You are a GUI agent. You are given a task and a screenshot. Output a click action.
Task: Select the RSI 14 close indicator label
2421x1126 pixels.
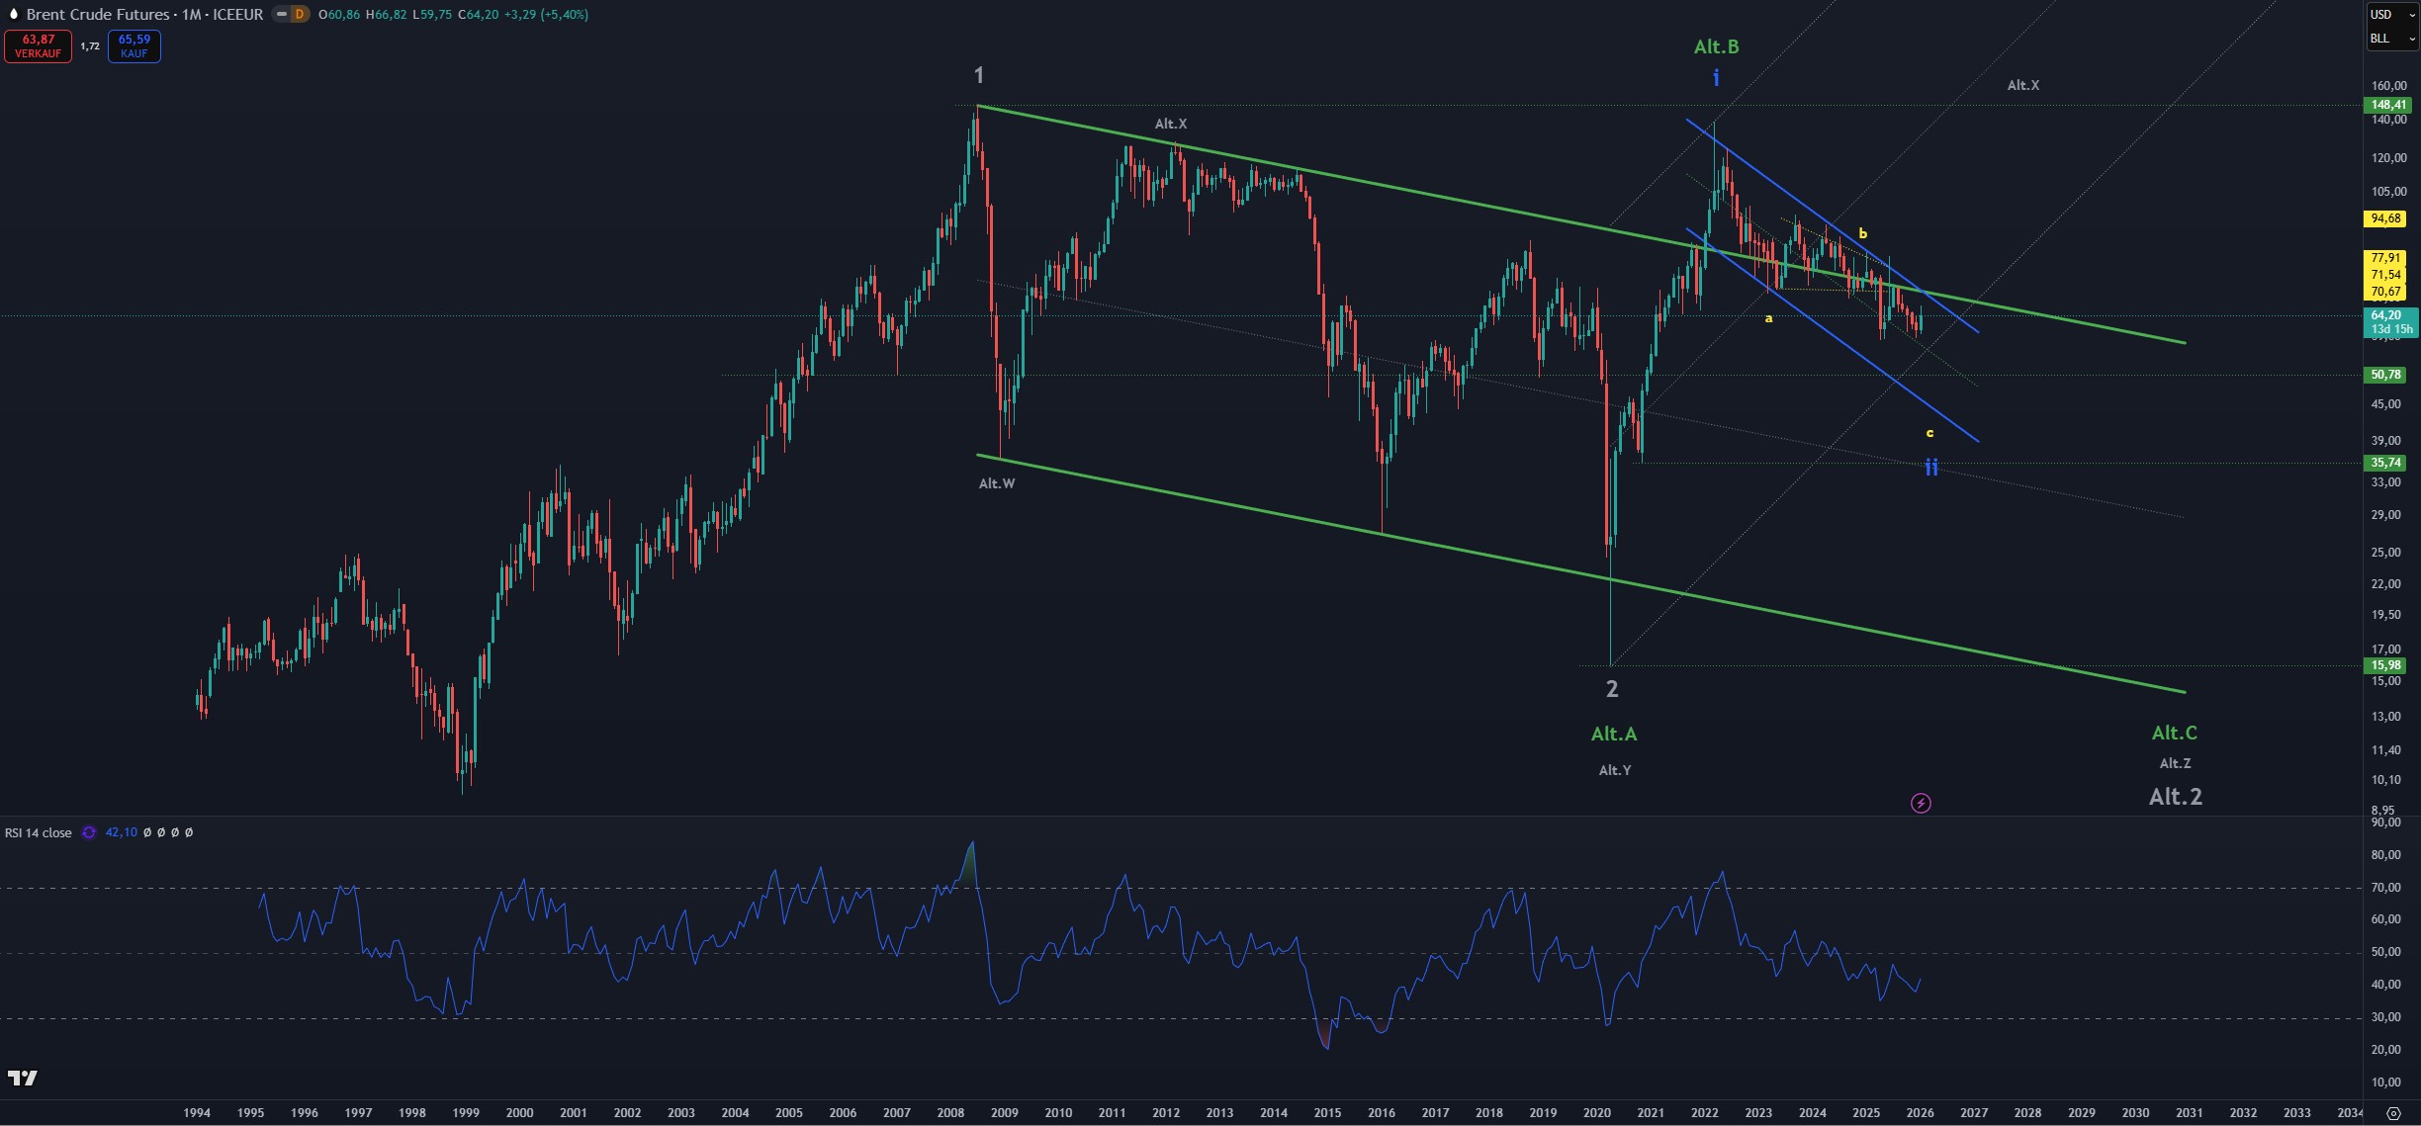[x=39, y=833]
